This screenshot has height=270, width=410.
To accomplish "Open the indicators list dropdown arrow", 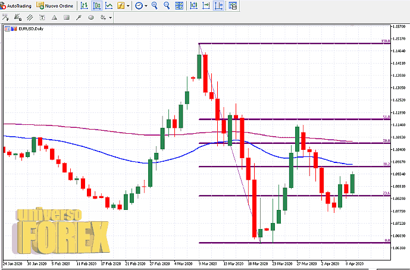I will 129,5.
